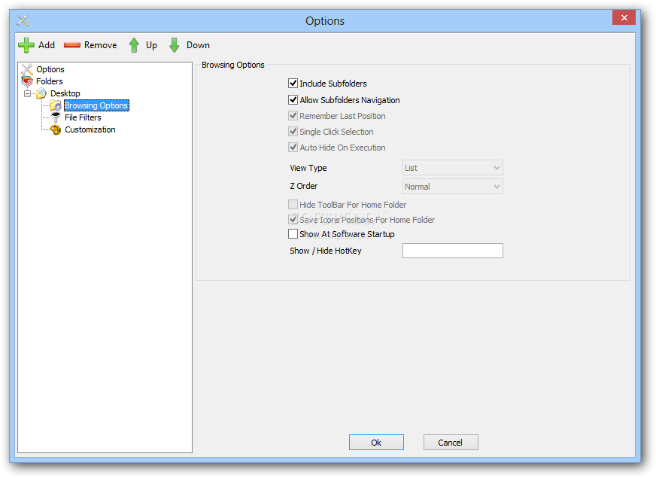This screenshot has height=478, width=656.
Task: Toggle Save Icons Positions For Home Folder
Action: 293,219
